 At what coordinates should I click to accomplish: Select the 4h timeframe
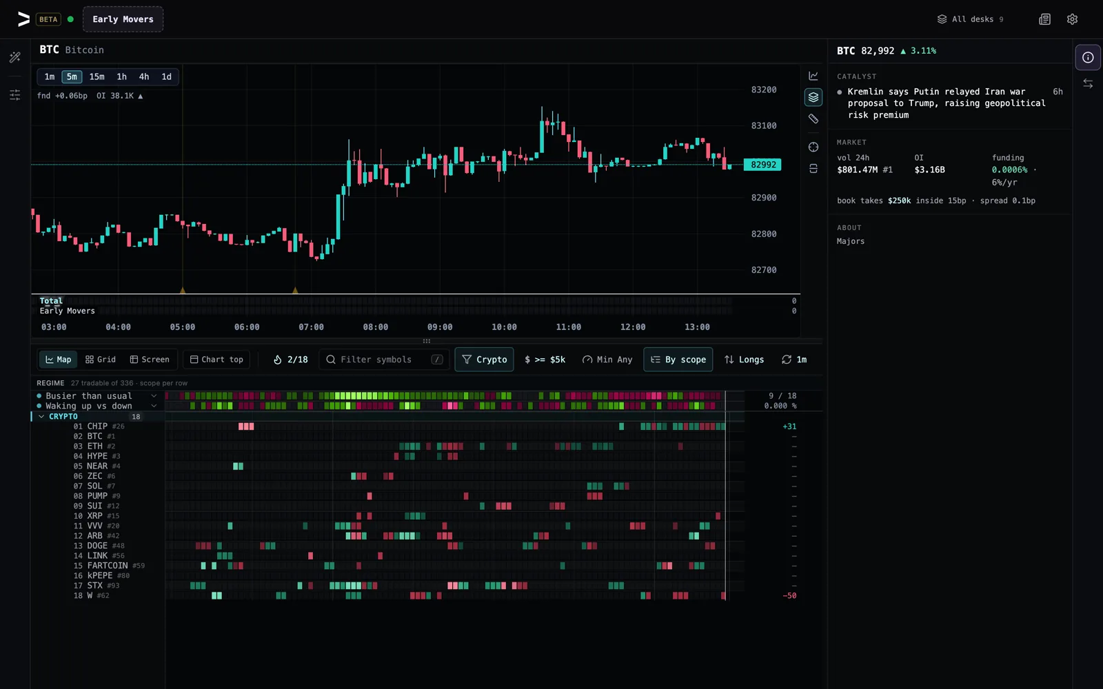tap(143, 76)
